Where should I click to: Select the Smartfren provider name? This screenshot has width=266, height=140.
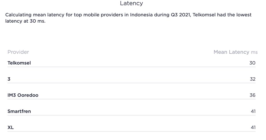pos(19,111)
